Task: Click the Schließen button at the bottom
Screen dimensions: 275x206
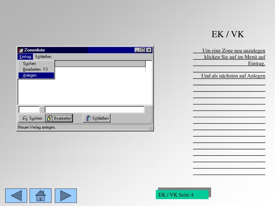Action: 97,118
